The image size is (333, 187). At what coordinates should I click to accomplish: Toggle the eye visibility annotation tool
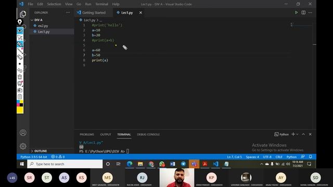(20, 31)
